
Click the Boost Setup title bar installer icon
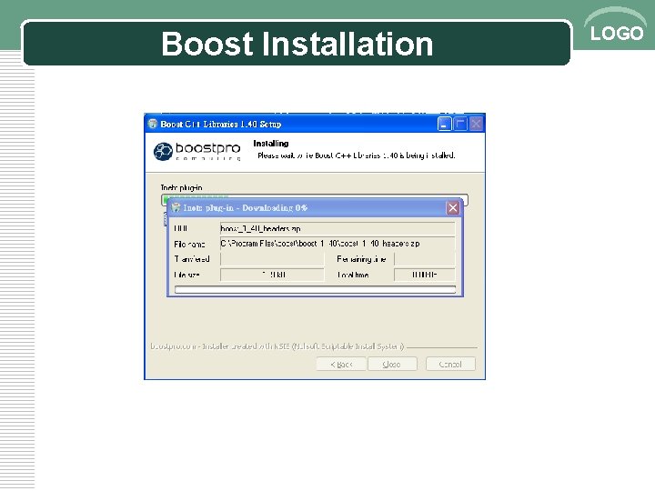[x=153, y=124]
